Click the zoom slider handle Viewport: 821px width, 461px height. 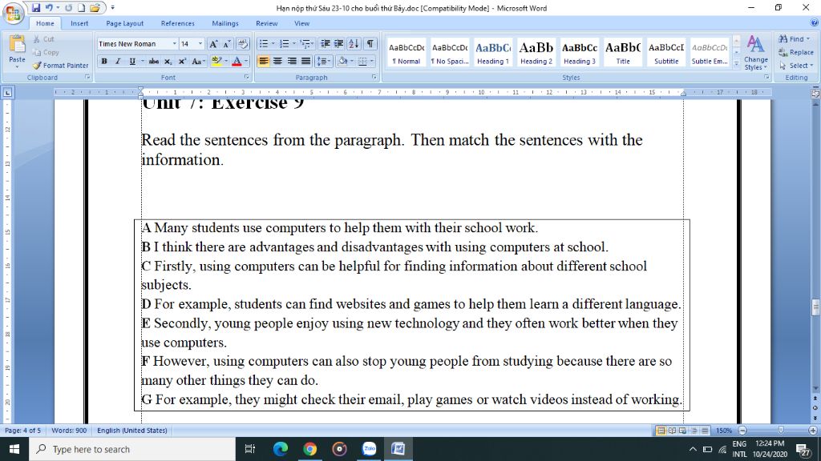pos(781,430)
